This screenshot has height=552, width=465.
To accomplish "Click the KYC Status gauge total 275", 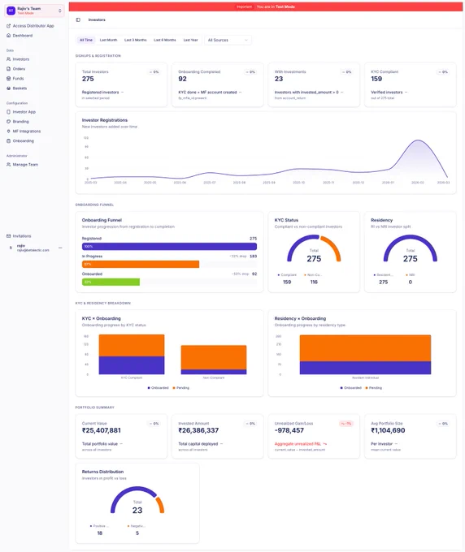I will pos(314,259).
